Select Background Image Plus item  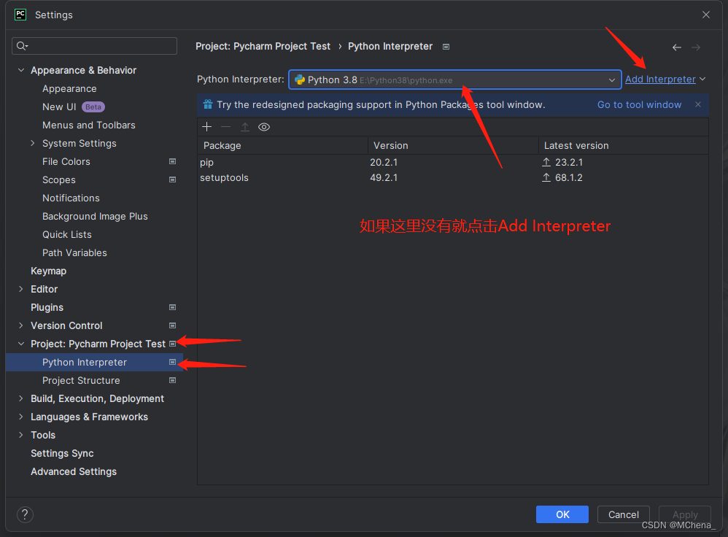(95, 217)
